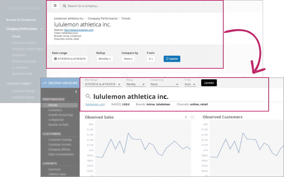Viewport: 284px width, 177px height.
Task: Open the lululemon.com link in the new design
Action: [x=95, y=104]
